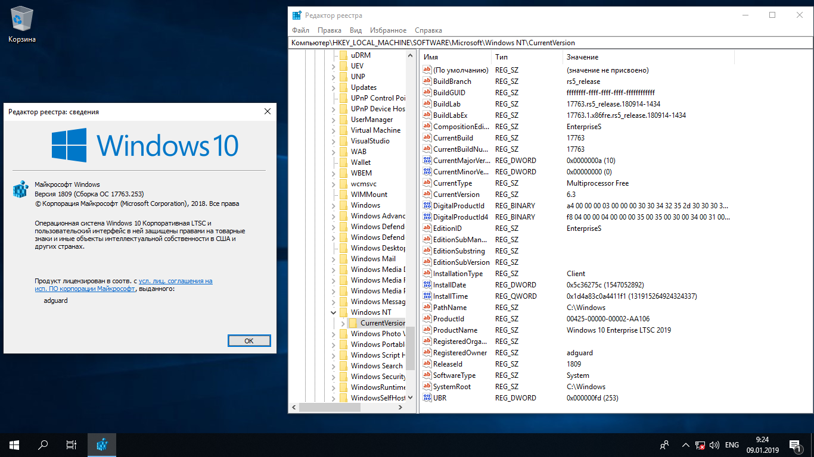Open the People icon in system tray
Viewport: 814px width, 457px height.
tap(664, 445)
